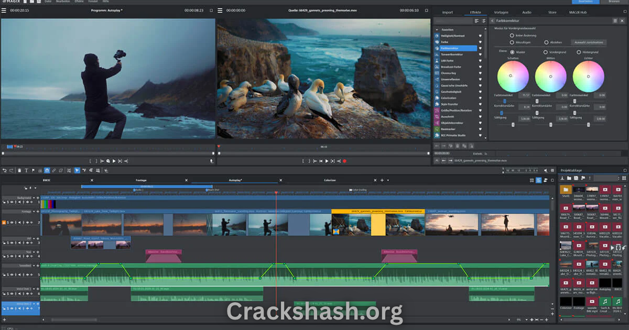Select the gannets clip highlighted in timeline

pyautogui.click(x=378, y=223)
